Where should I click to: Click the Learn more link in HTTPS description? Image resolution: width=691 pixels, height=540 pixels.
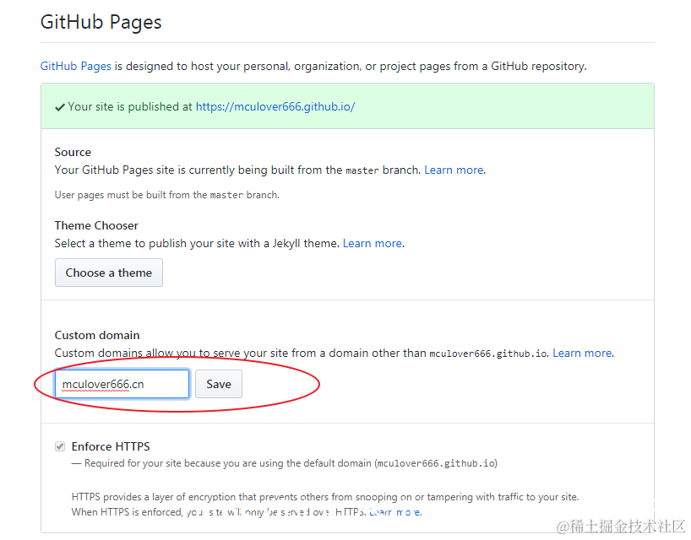tap(394, 512)
